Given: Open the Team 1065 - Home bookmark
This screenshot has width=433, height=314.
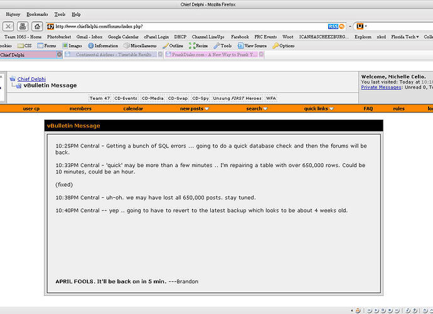Looking at the screenshot, I should 23,37.
